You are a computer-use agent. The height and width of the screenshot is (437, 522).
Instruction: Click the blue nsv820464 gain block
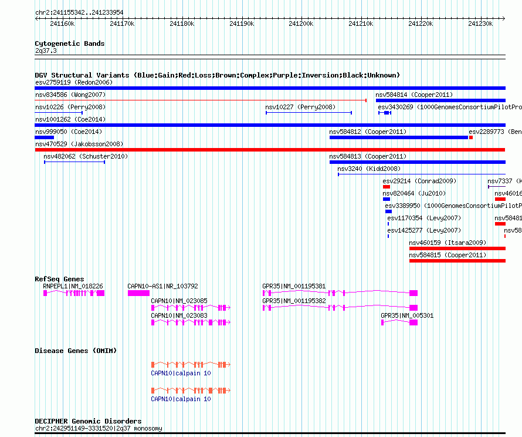point(386,199)
